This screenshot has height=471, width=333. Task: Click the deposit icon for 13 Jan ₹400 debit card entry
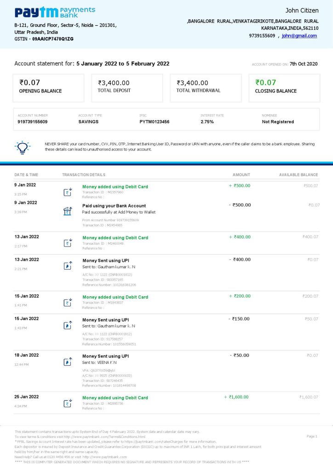click(x=68, y=243)
